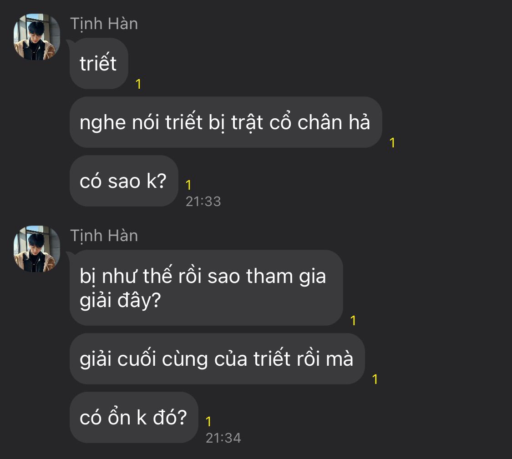Tap the word 'giải đây?' in the two-line bubble

(x=120, y=300)
